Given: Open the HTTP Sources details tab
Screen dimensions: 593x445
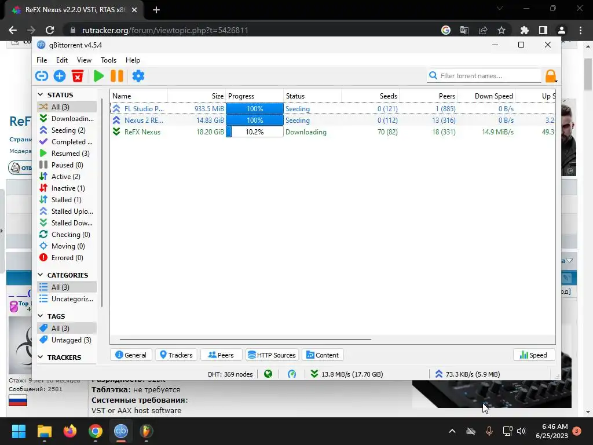Looking at the screenshot, I should pyautogui.click(x=272, y=355).
